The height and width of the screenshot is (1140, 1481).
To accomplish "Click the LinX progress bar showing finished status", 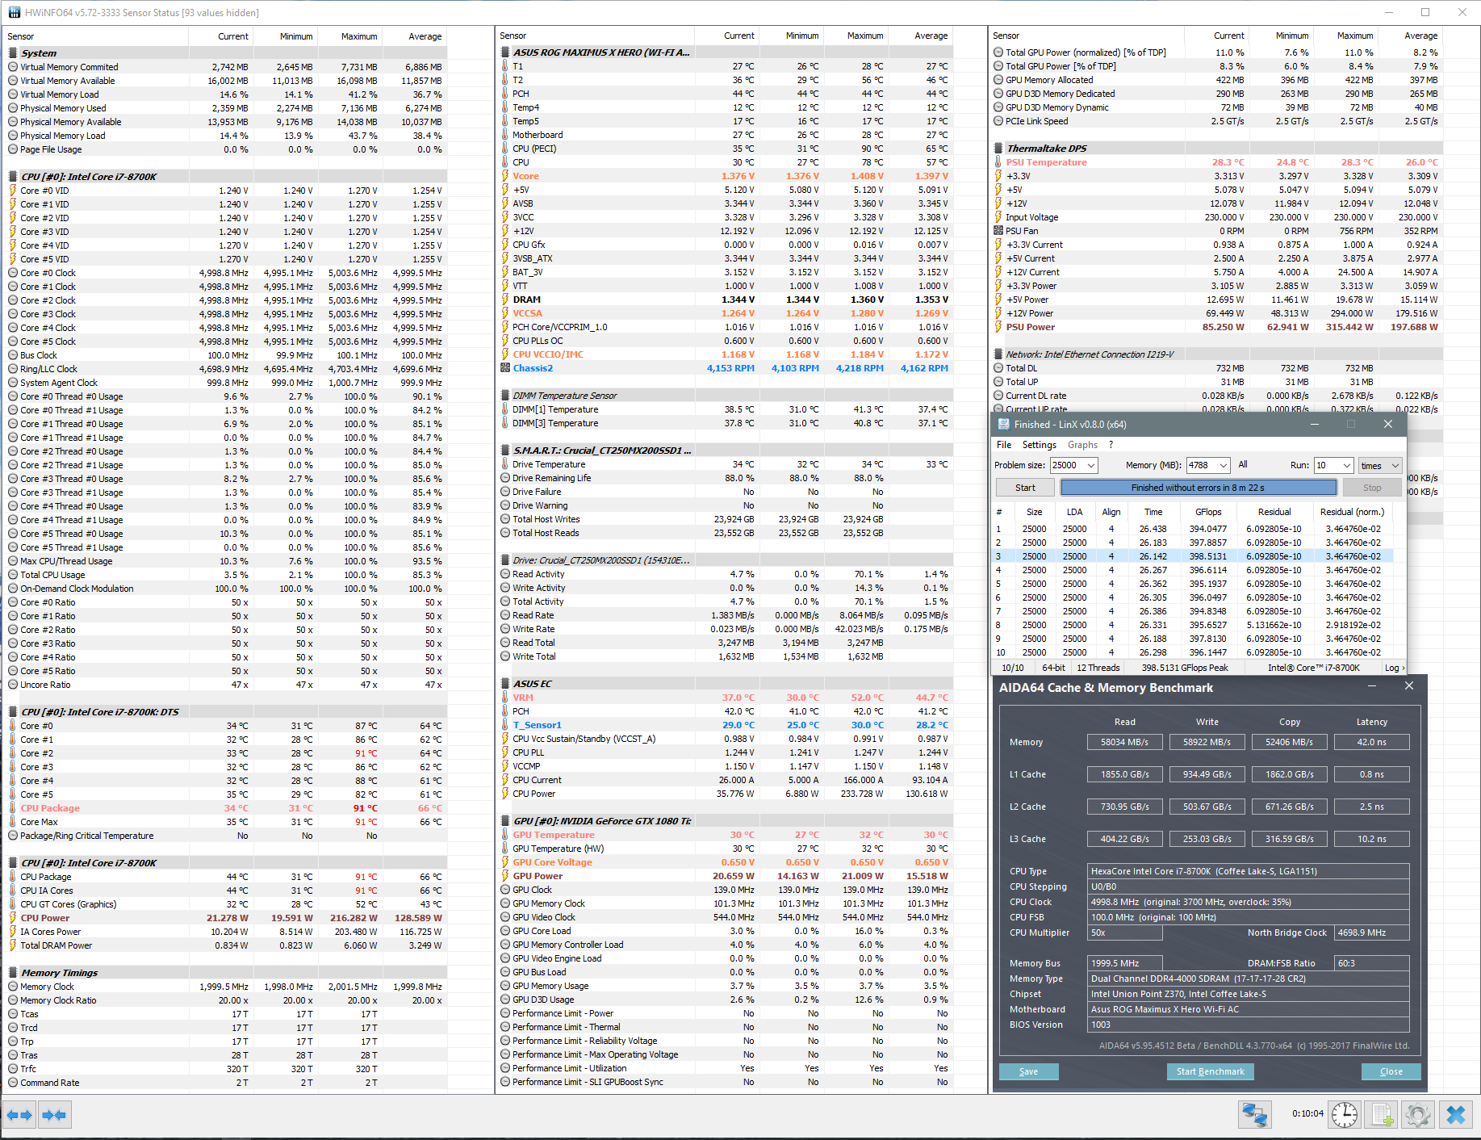I will tap(1198, 488).
